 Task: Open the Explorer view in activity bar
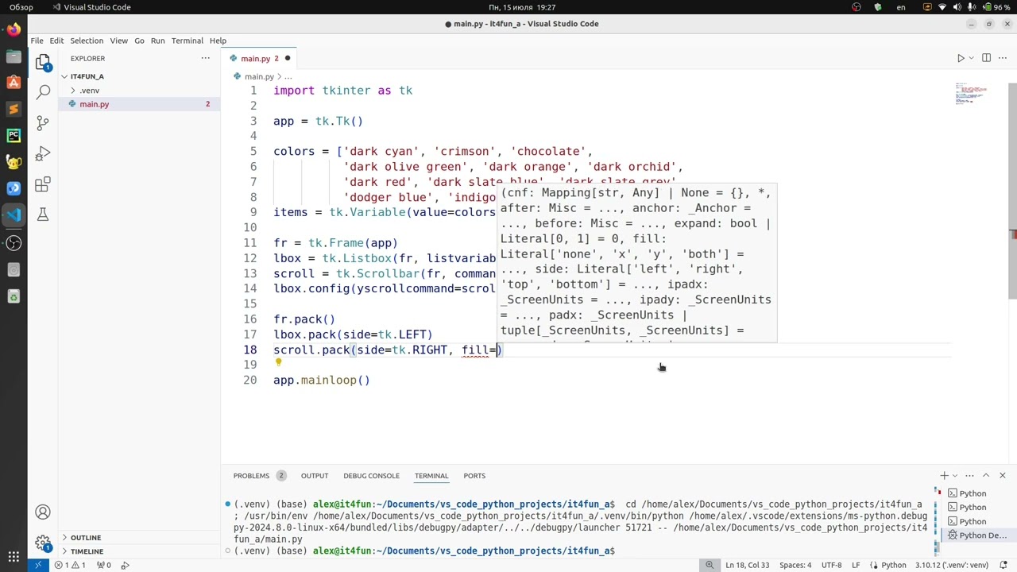tap(43, 62)
